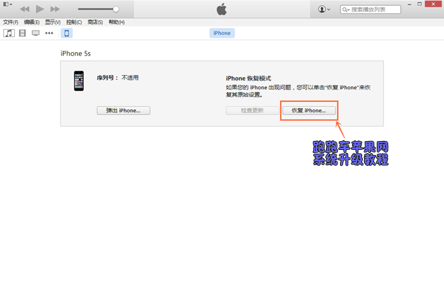Open the 文件(F) menu
The height and width of the screenshot is (282, 444).
[x=11, y=22]
